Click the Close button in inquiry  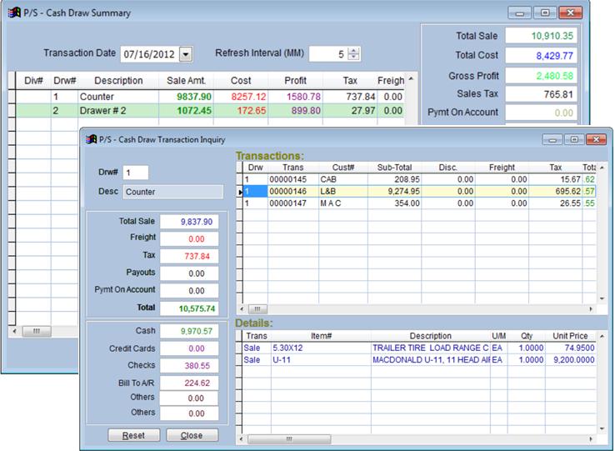tap(191, 435)
